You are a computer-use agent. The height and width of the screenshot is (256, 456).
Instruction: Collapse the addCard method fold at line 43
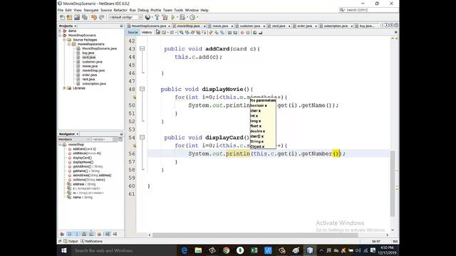pos(142,49)
